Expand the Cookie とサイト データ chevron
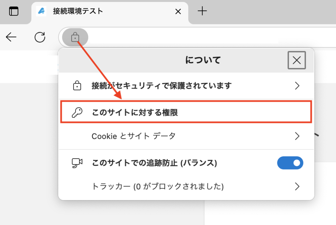The width and height of the screenshot is (336, 225). [297, 136]
